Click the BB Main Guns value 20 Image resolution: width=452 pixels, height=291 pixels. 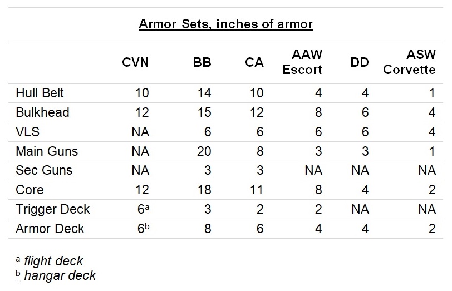204,151
